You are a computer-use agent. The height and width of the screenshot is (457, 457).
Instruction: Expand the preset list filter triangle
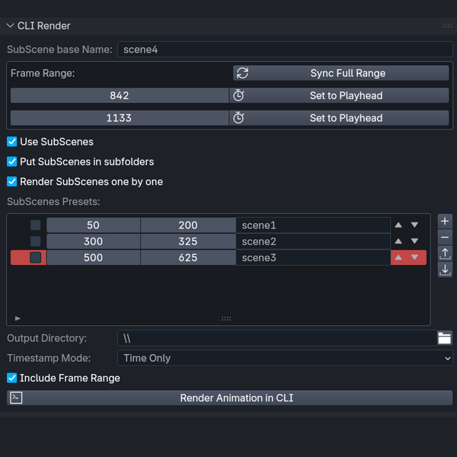click(18, 318)
